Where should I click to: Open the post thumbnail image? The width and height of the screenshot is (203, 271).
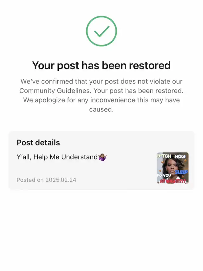[173, 168]
